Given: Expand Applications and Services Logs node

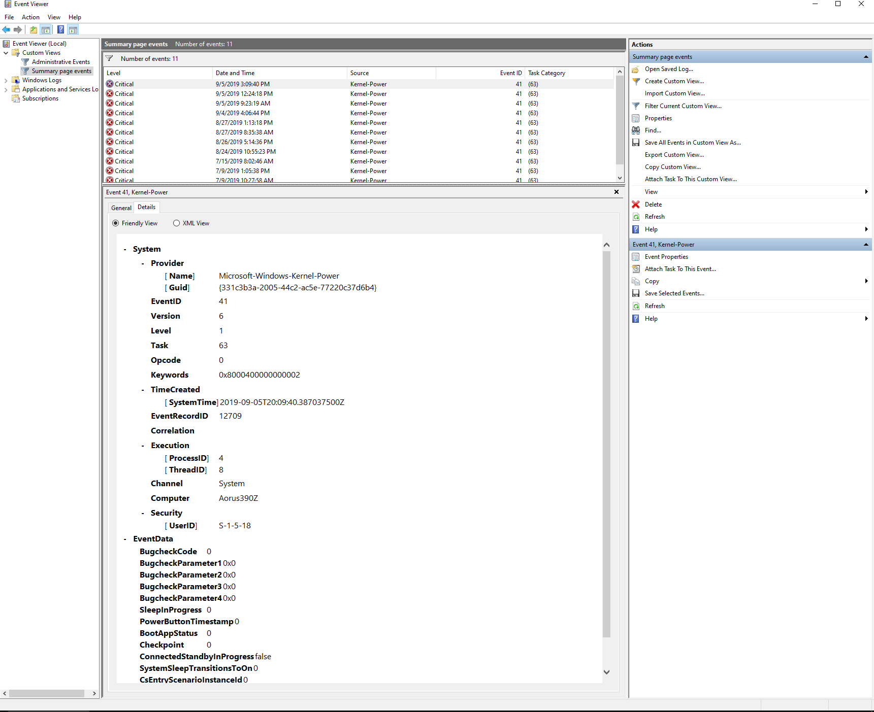Looking at the screenshot, I should 6,89.
